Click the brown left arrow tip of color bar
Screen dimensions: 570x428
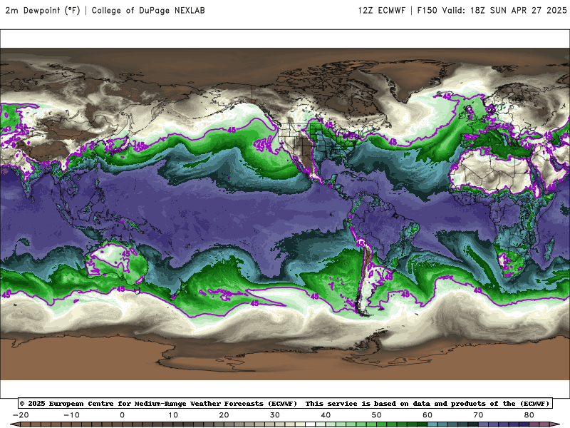pyautogui.click(x=14, y=424)
